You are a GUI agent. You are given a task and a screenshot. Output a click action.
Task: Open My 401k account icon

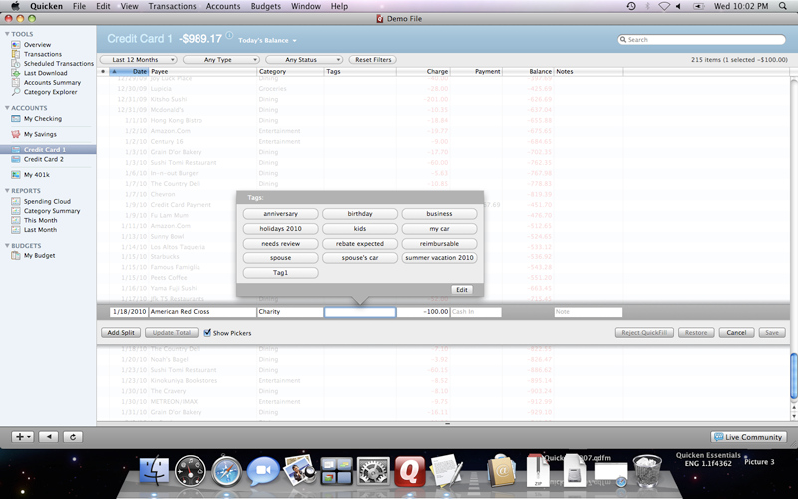16,174
